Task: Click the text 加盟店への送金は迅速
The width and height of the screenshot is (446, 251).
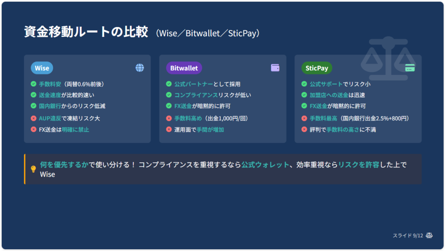Action: (x=338, y=95)
